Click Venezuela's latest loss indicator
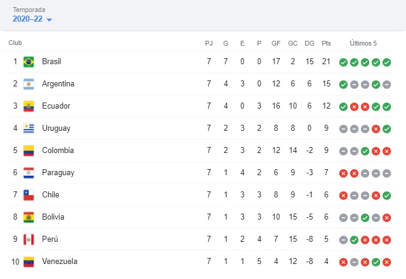Screen dimensions: 406x279 click(x=387, y=262)
